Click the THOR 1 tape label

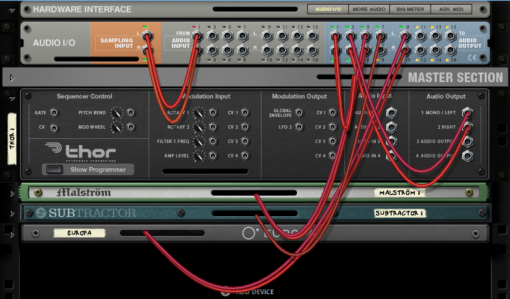12,139
